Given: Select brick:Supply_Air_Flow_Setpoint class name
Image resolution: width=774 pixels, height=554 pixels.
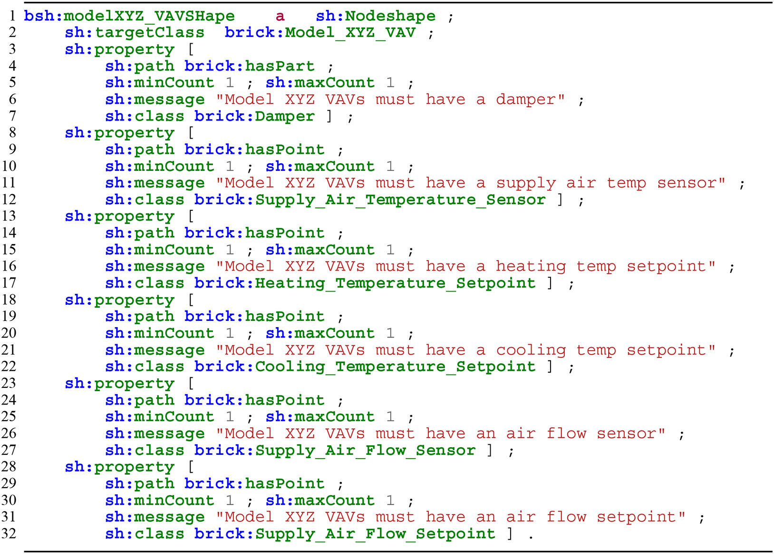Looking at the screenshot, I should pyautogui.click(x=345, y=534).
